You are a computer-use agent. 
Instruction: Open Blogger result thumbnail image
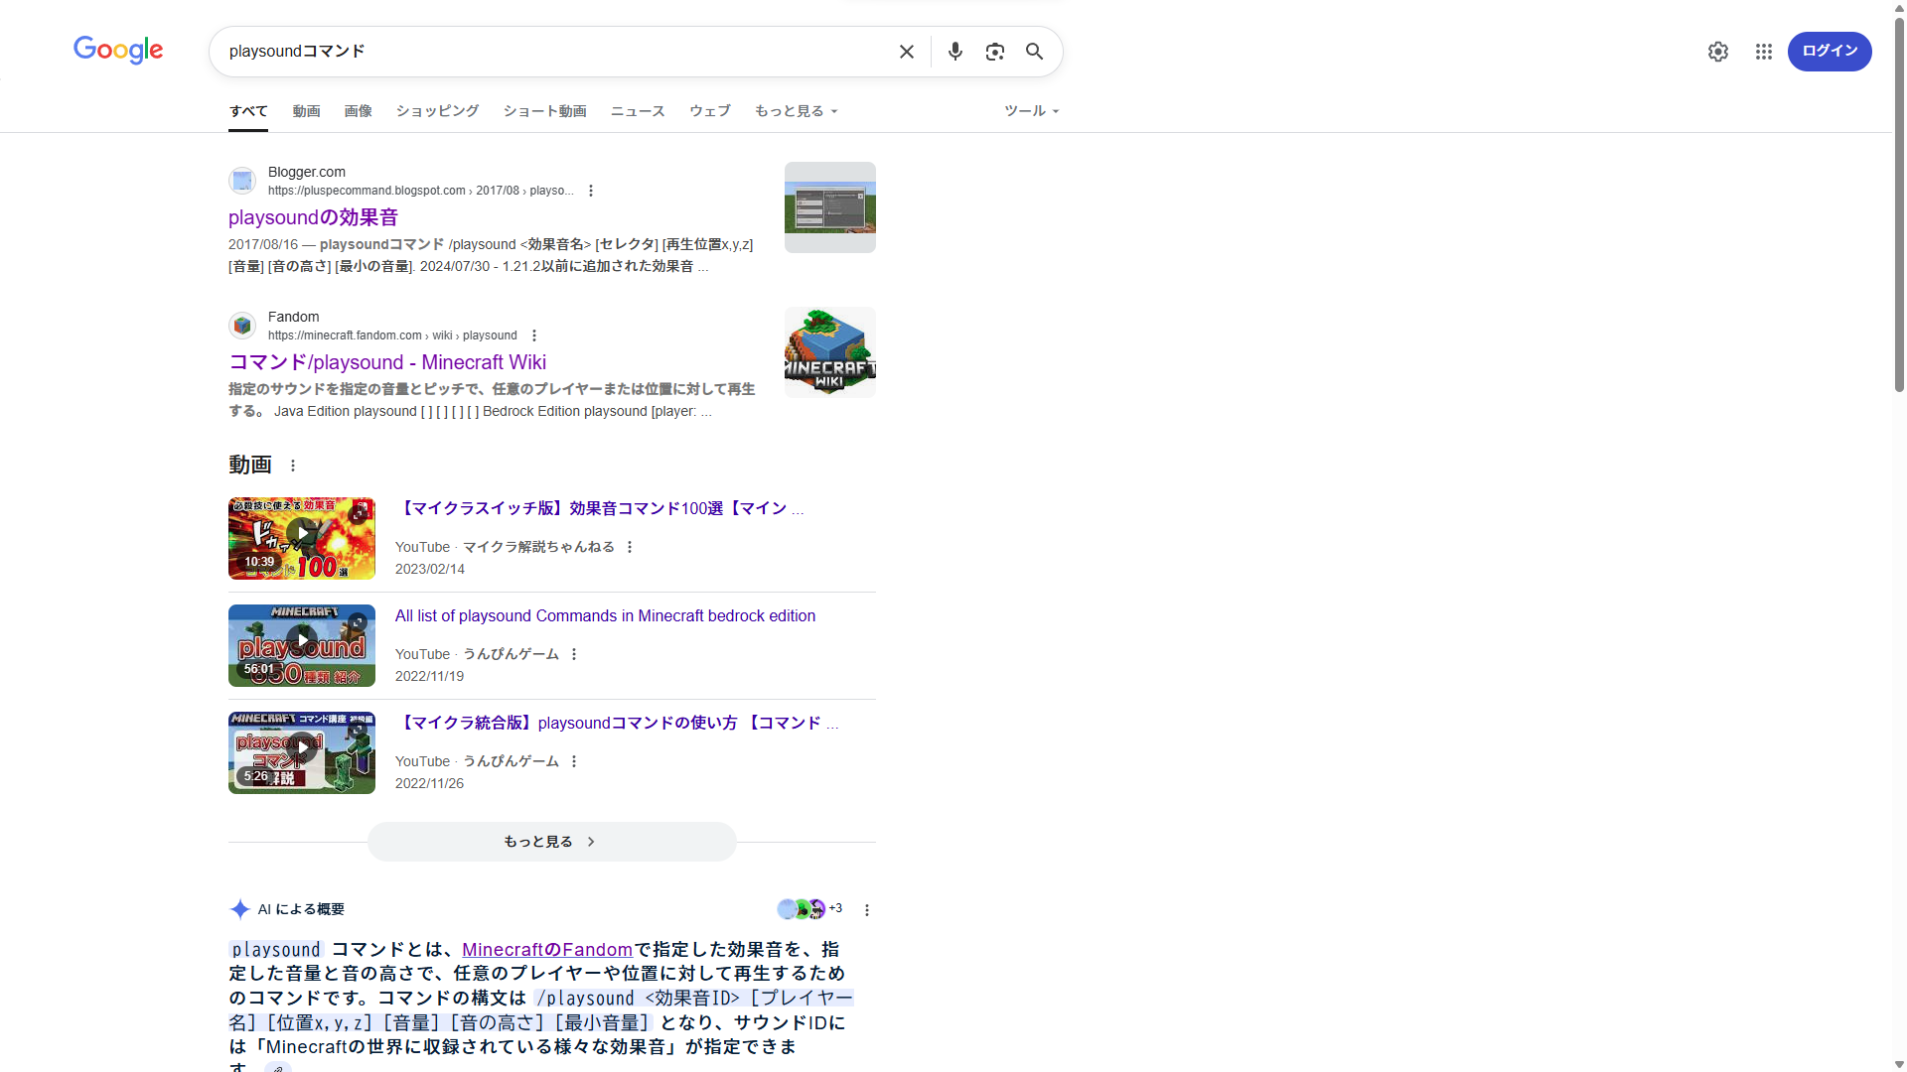coord(830,207)
